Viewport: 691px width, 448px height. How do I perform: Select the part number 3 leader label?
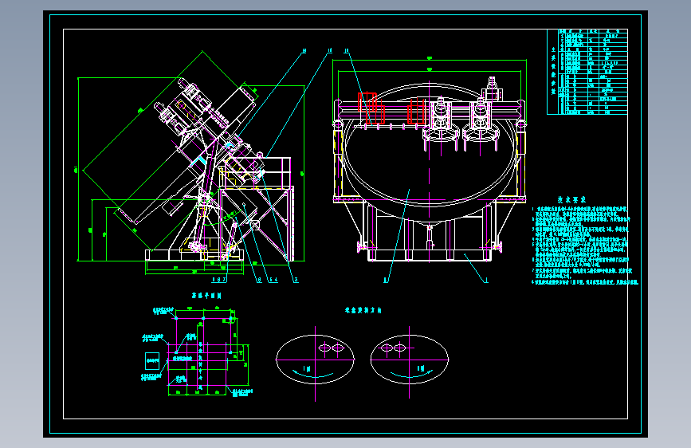[296, 280]
